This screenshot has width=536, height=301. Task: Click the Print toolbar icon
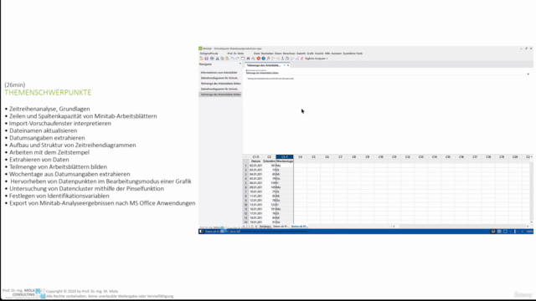pos(212,59)
